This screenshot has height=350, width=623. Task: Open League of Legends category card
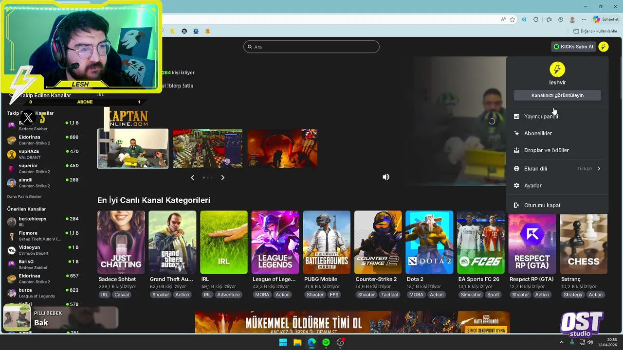[x=275, y=242]
